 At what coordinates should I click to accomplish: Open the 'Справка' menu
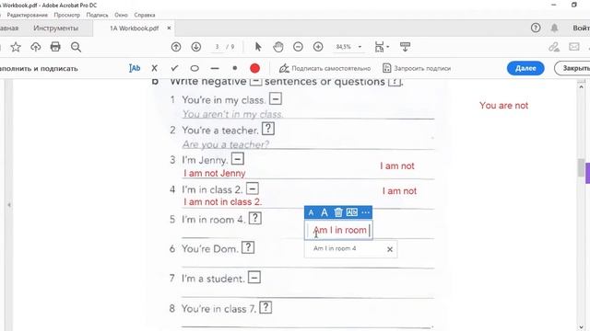point(145,15)
